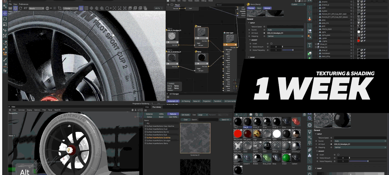
Task: Start IPR with the play icon
Action: [16, 8]
